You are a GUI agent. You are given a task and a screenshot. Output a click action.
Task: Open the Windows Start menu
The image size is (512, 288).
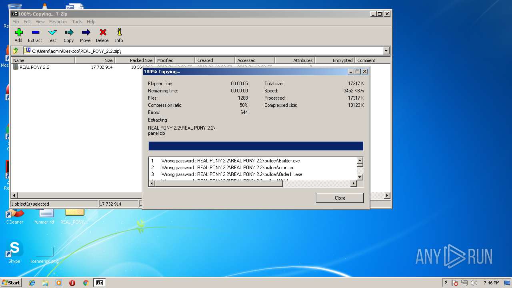click(x=11, y=282)
